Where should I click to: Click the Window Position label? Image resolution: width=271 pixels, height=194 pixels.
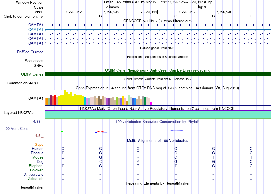point(30,2)
